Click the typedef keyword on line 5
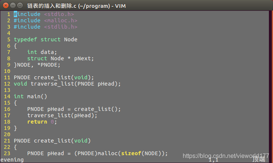 pos(25,39)
